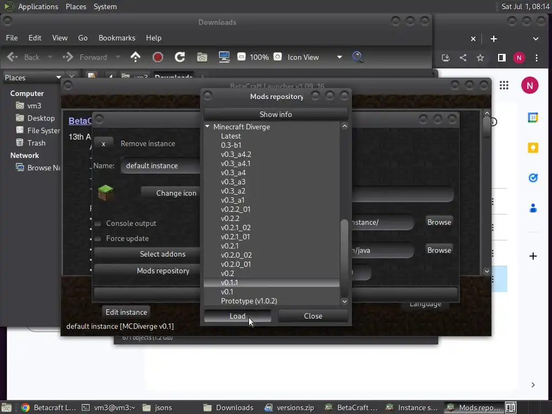
Task: Collapse the Minecraft Diverge tree node
Action: click(208, 126)
